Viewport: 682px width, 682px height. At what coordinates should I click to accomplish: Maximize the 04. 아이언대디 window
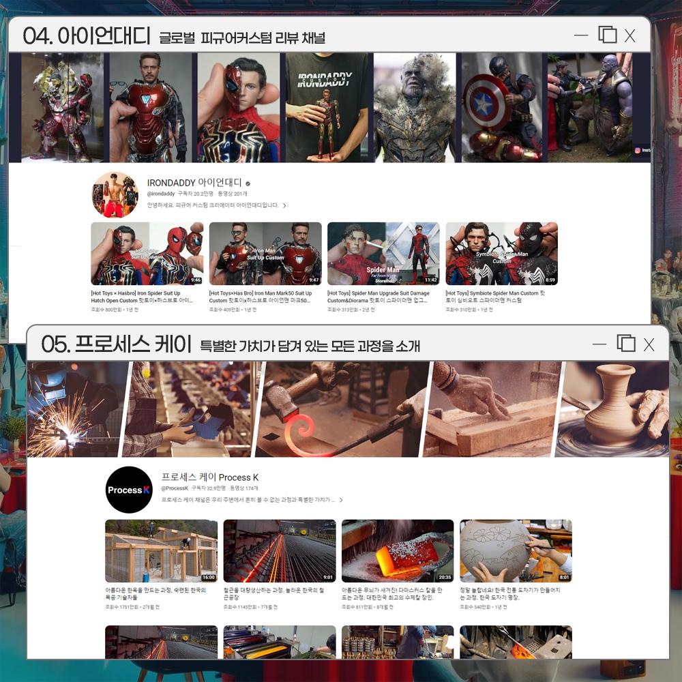[608, 34]
